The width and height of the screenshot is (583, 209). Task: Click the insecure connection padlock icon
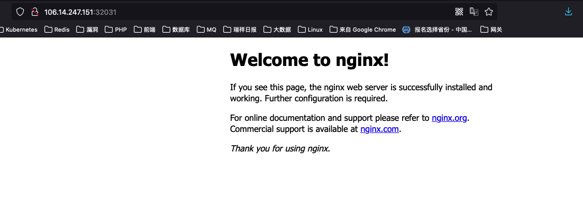(x=34, y=12)
